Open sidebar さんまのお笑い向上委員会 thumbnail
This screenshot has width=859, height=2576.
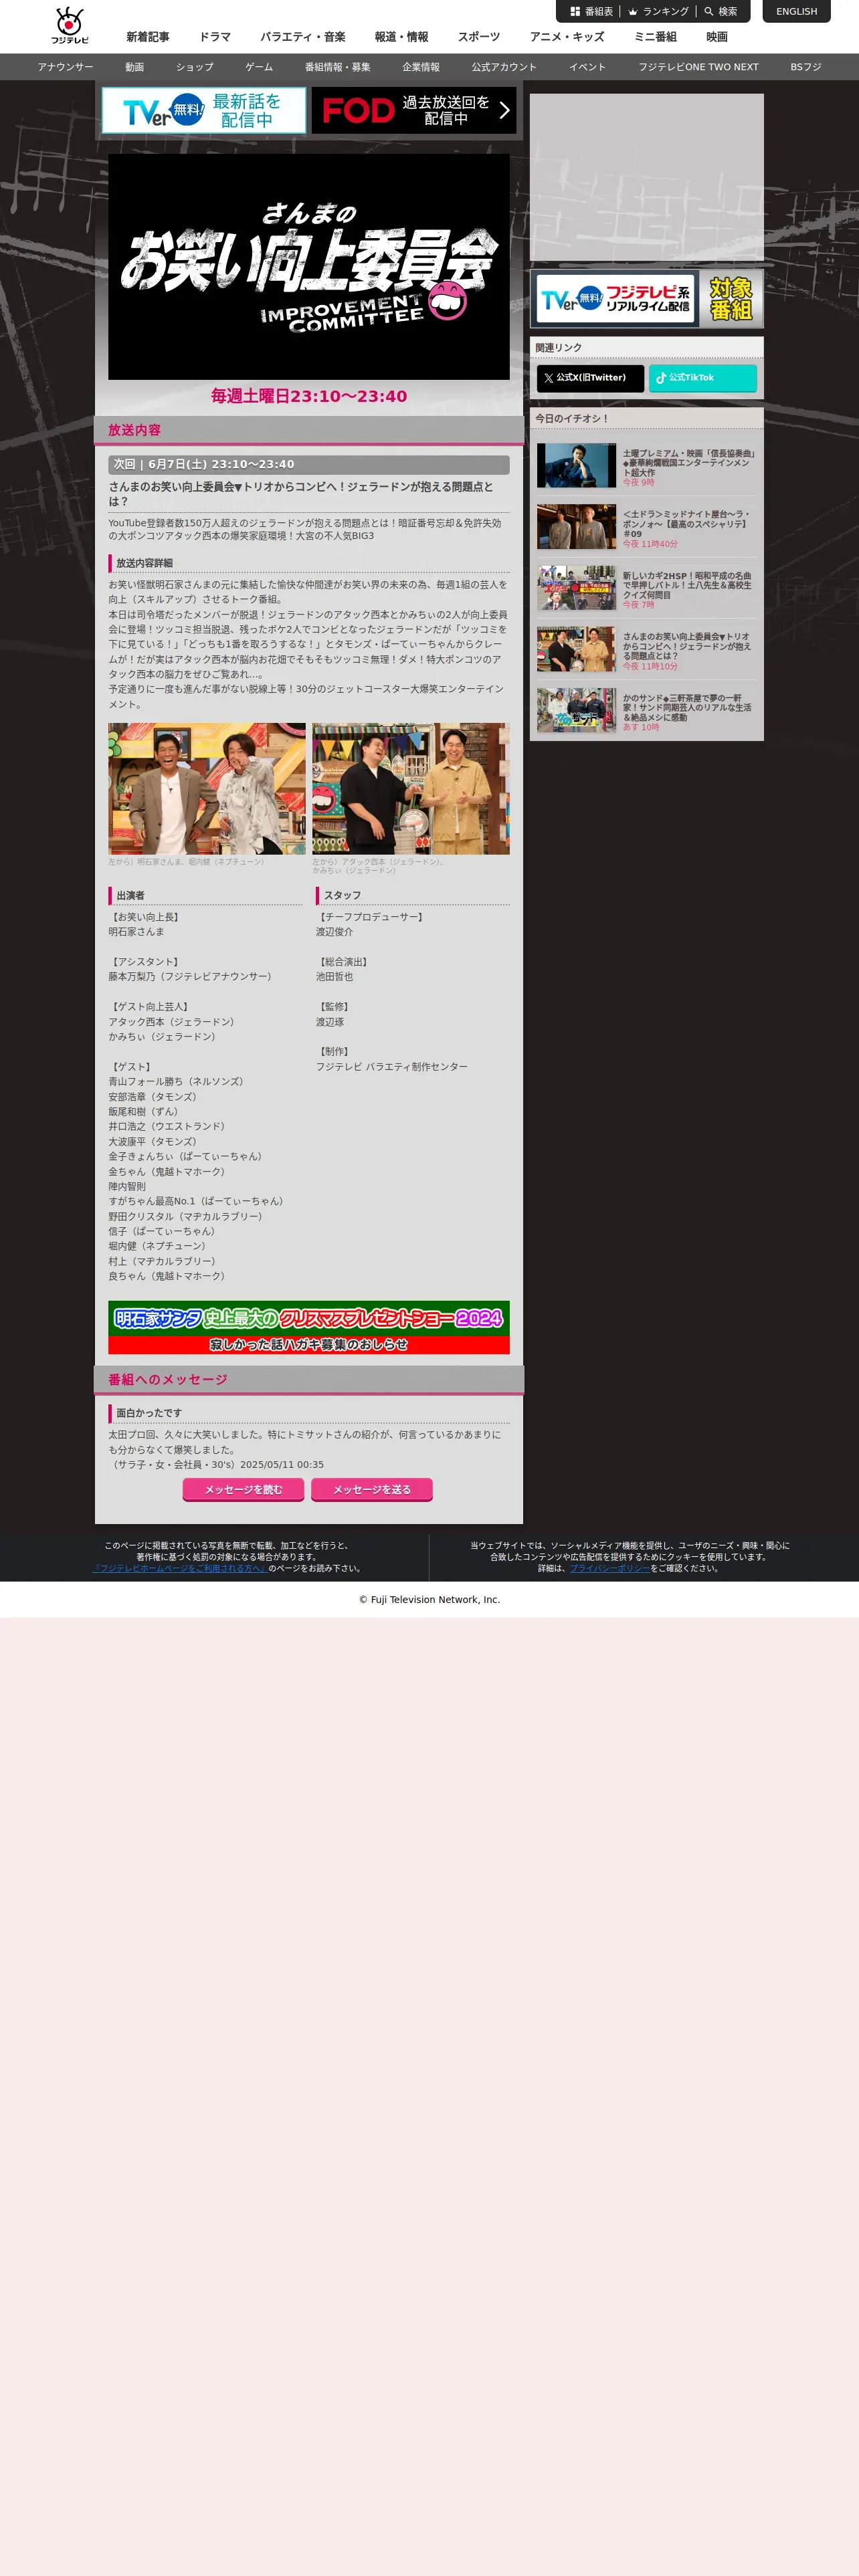point(576,649)
